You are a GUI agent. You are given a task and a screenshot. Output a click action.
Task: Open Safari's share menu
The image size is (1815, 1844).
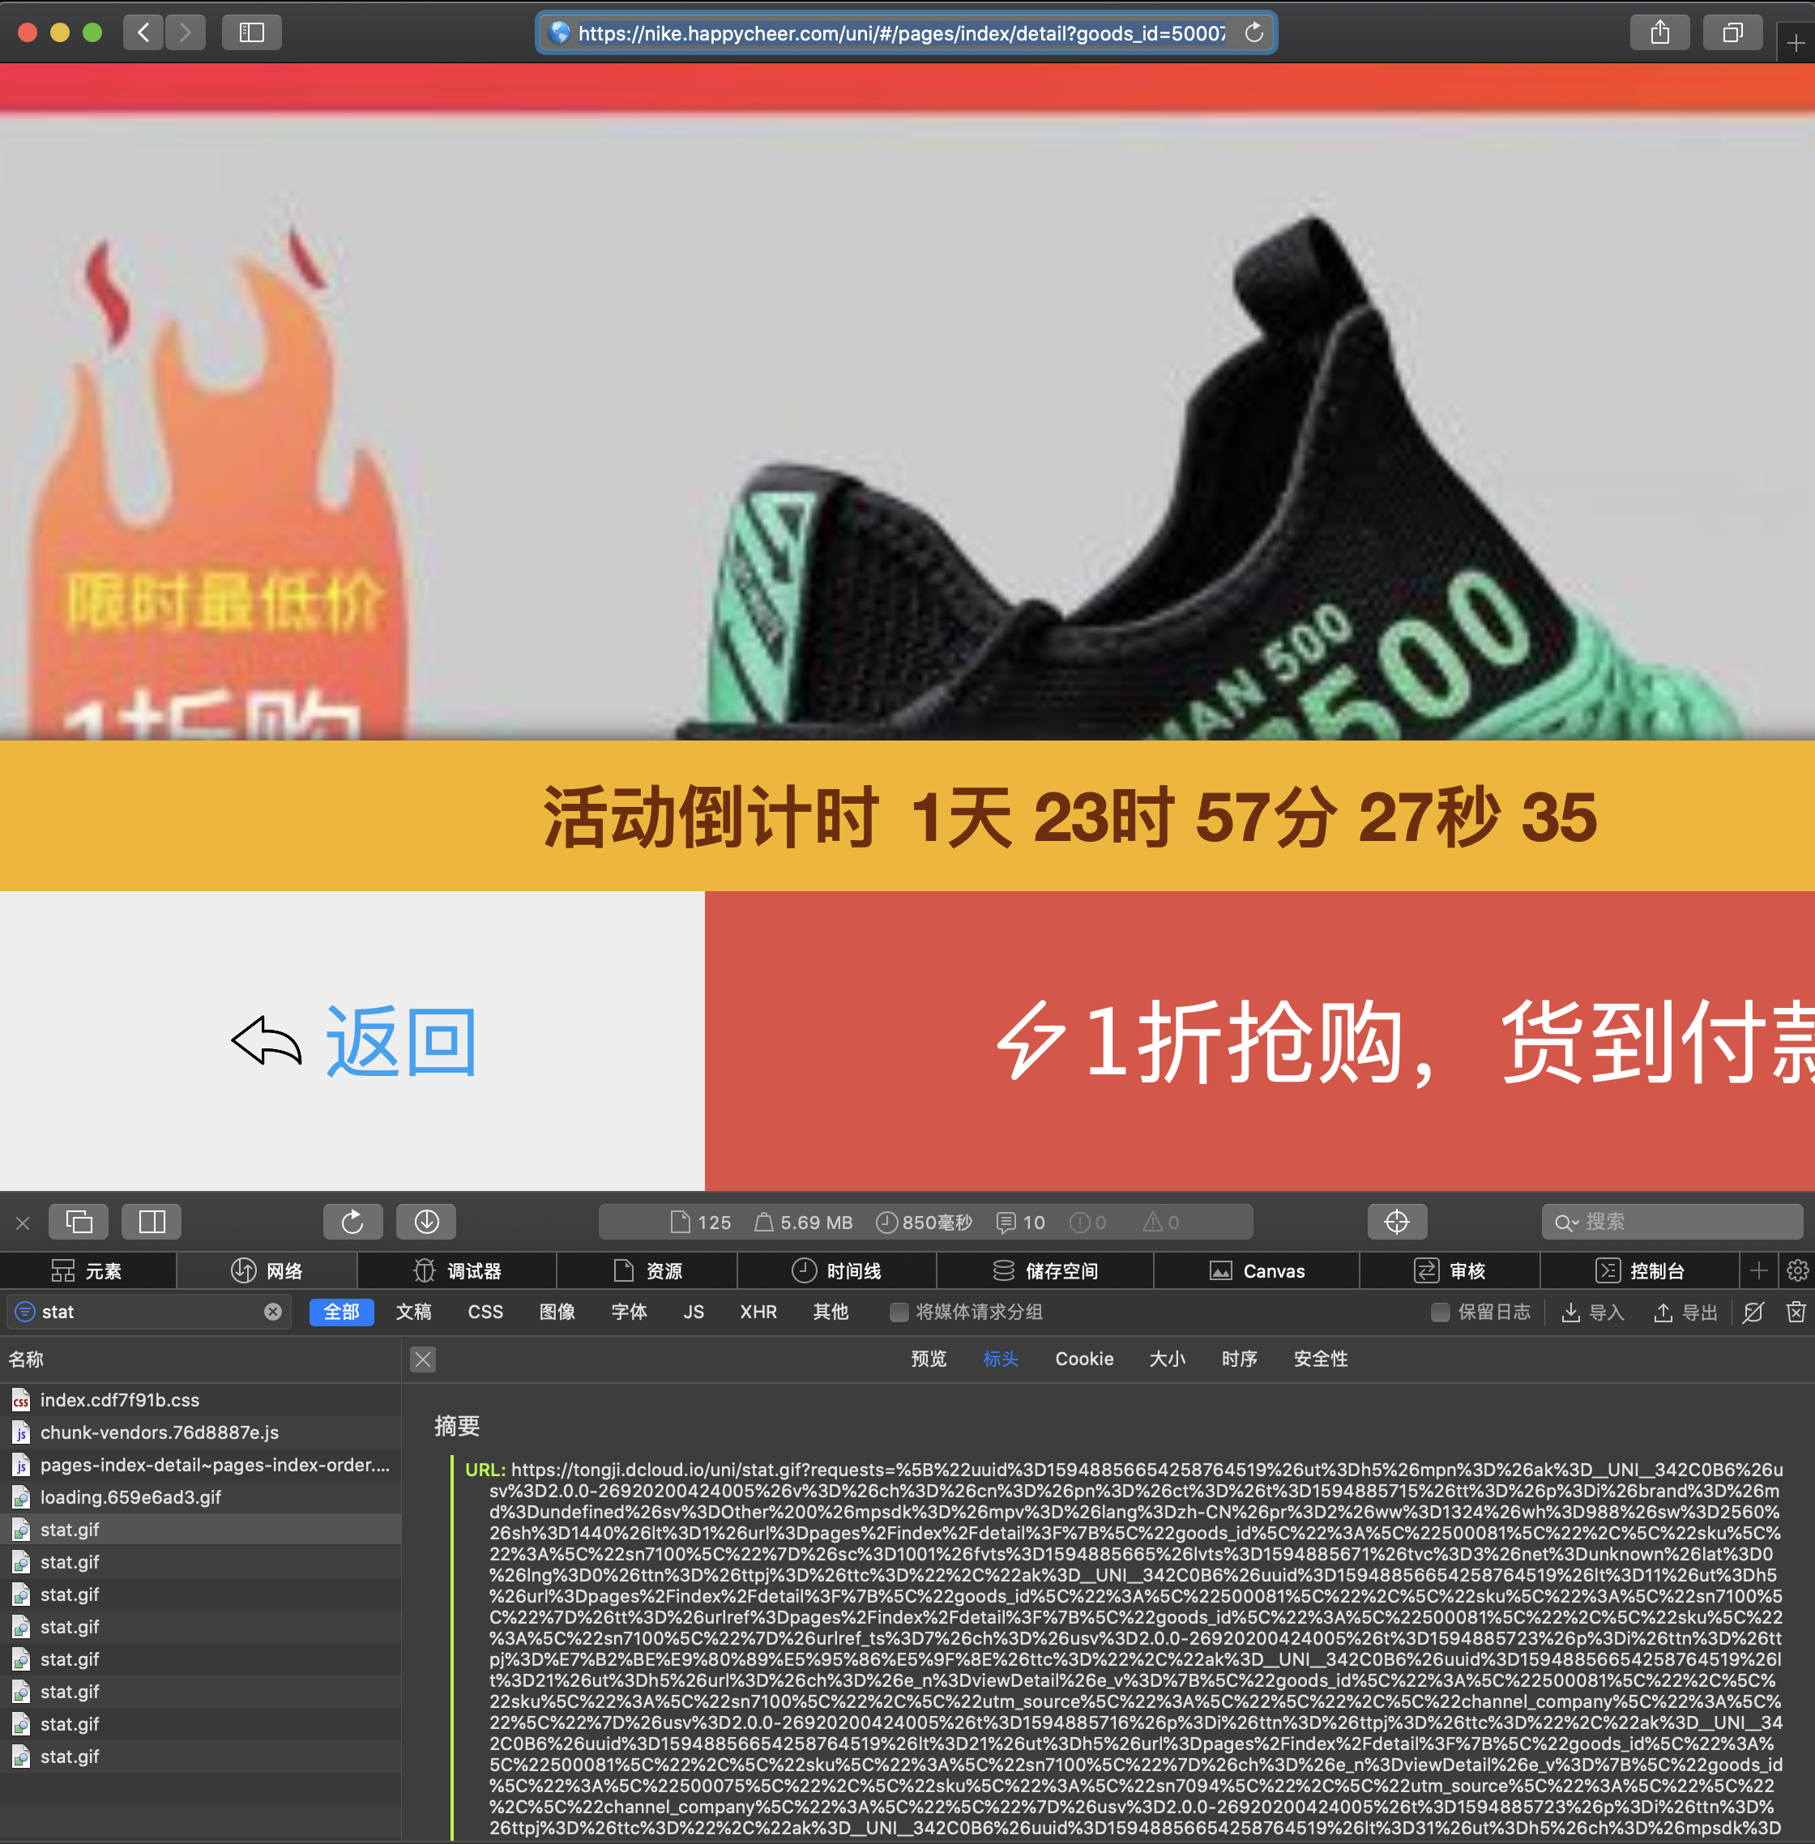click(1659, 32)
